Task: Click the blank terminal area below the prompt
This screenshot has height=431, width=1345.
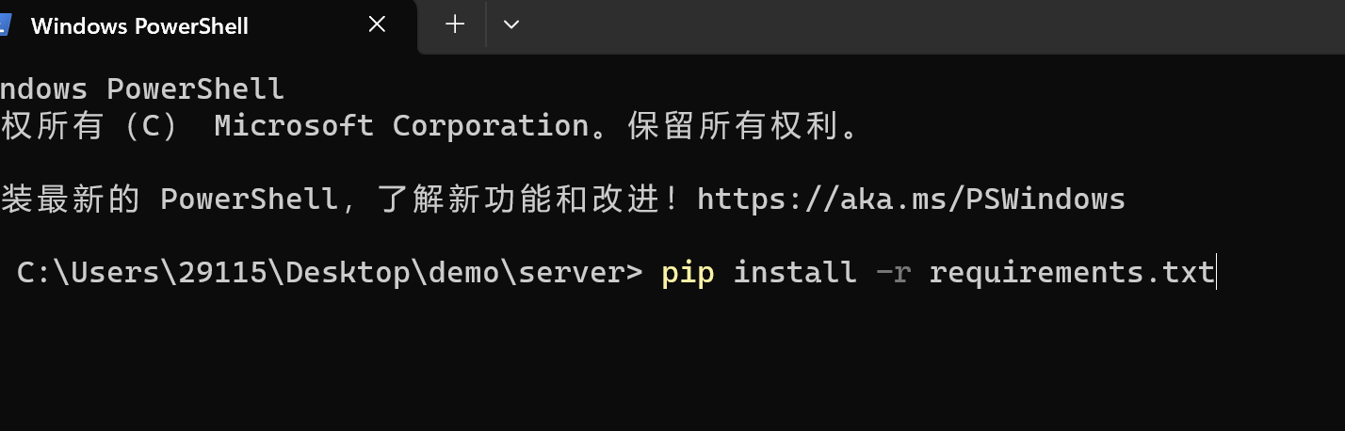Action: (659, 367)
